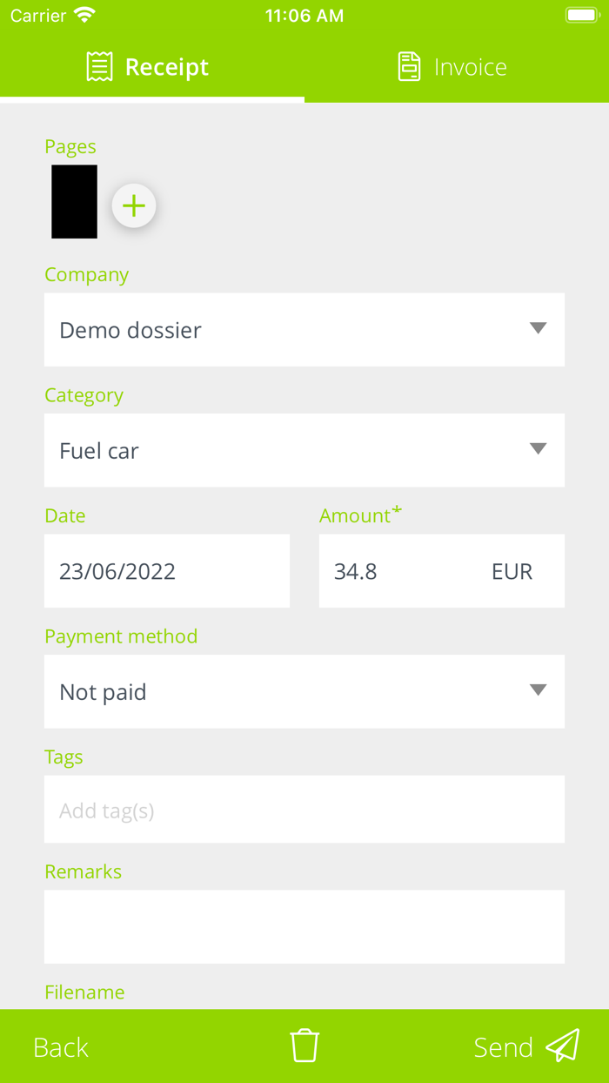Switch to the Invoice tab
The height and width of the screenshot is (1083, 609).
pyautogui.click(x=470, y=67)
